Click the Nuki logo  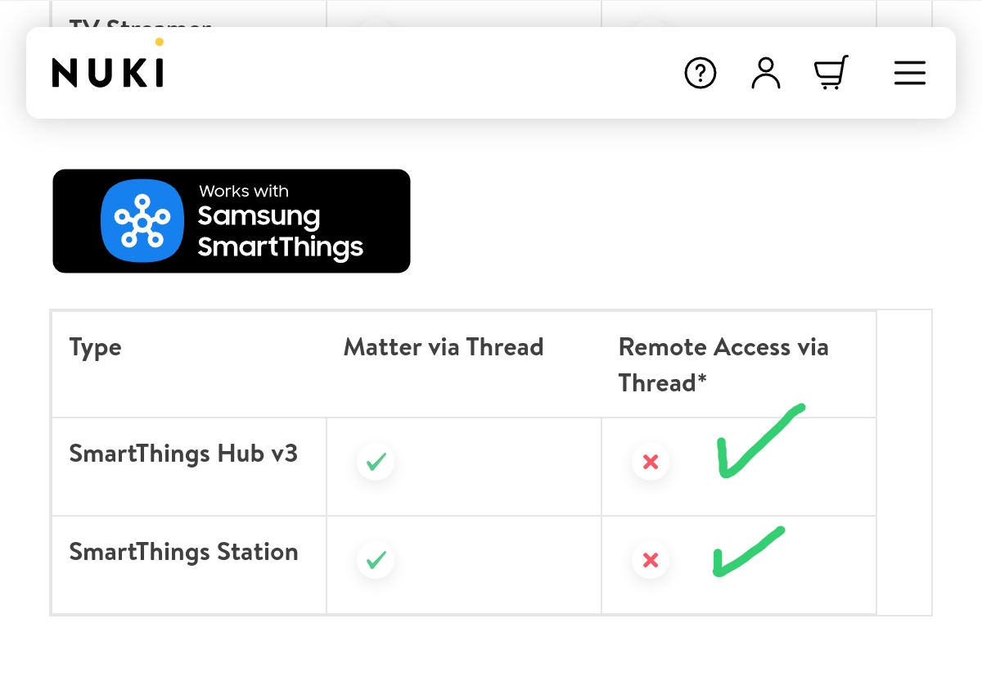[x=107, y=72]
